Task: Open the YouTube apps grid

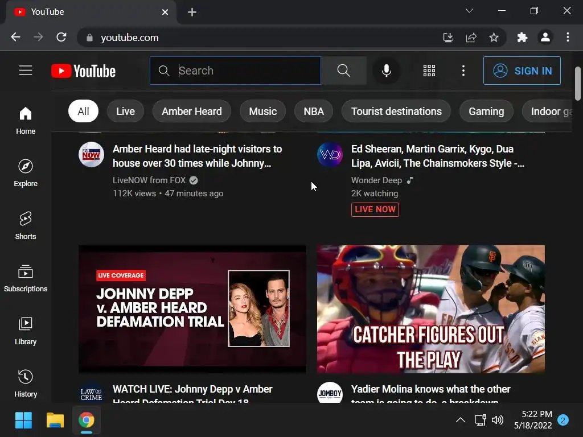Action: [429, 71]
